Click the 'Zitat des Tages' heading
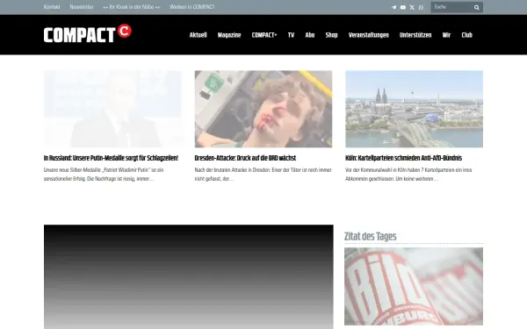Viewport: 527px width, 329px height. [371, 236]
